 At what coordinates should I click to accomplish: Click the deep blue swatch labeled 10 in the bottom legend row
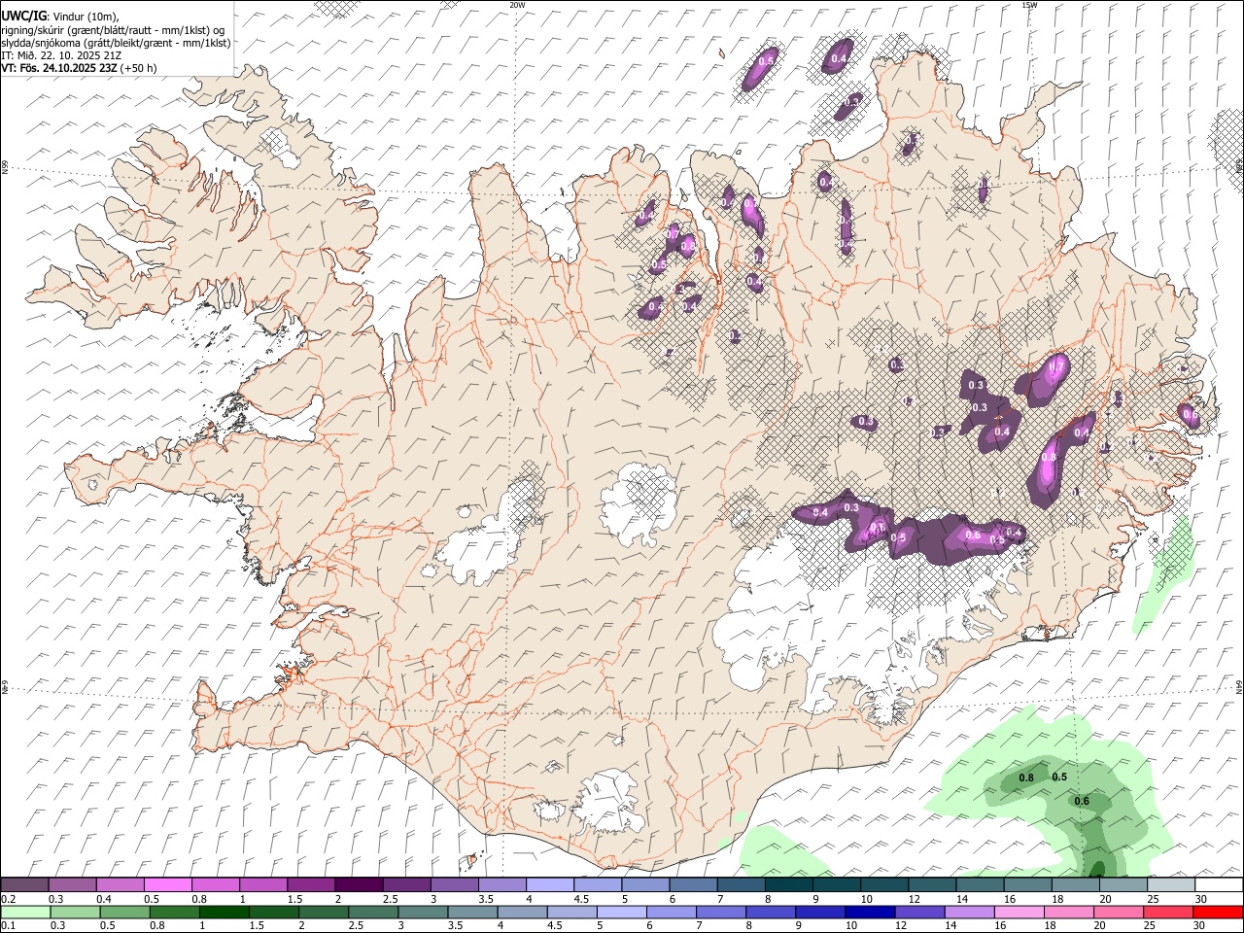(x=869, y=912)
